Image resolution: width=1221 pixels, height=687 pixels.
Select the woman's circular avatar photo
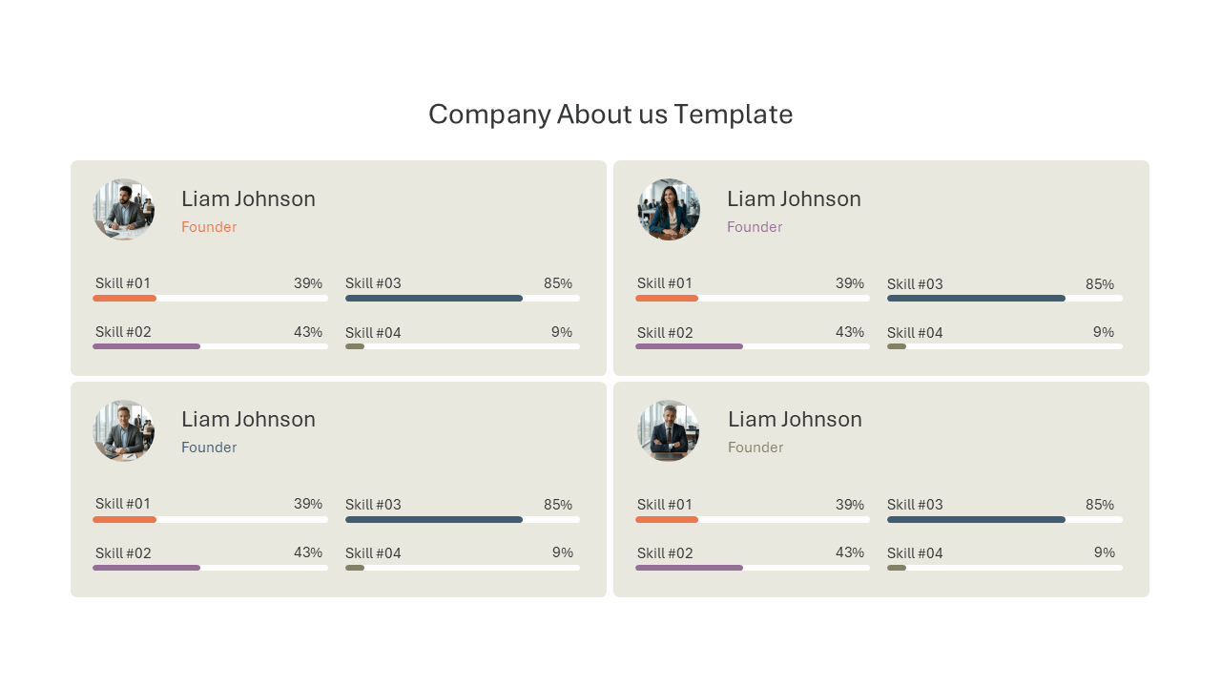[669, 210]
